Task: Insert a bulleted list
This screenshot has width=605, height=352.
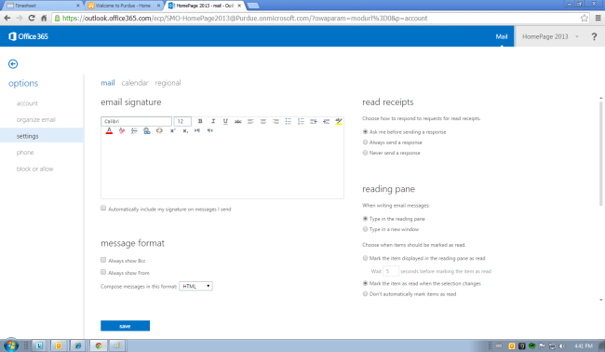Action: point(289,121)
